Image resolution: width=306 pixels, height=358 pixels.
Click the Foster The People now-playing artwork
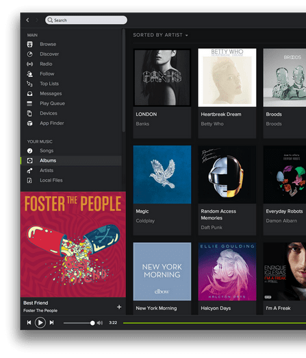(73, 244)
